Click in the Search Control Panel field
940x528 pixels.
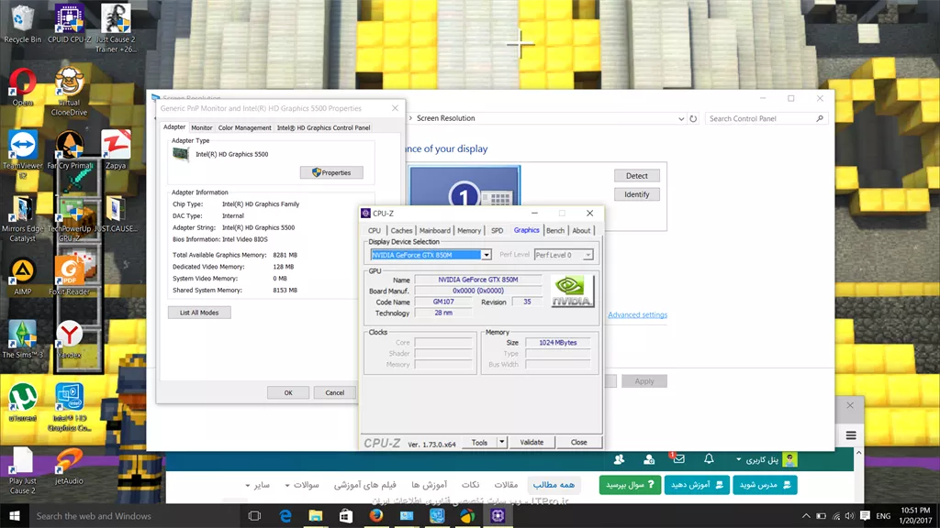tap(767, 118)
